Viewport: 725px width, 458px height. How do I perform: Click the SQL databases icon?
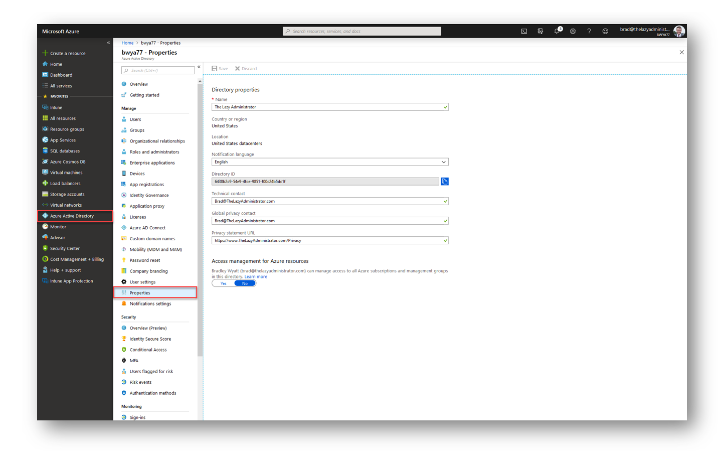(x=45, y=150)
